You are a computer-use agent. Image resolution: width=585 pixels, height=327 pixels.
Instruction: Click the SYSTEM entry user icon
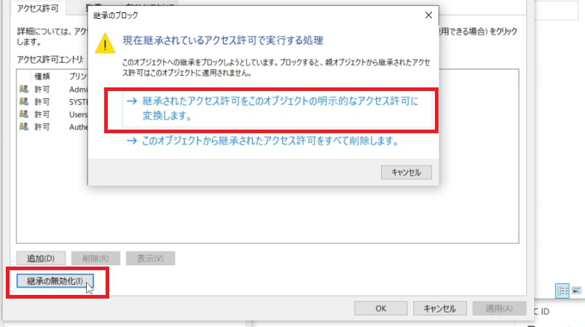pyautogui.click(x=24, y=102)
